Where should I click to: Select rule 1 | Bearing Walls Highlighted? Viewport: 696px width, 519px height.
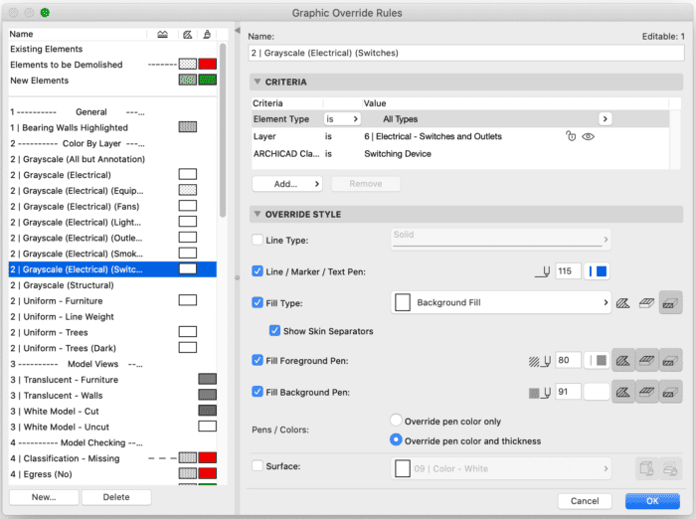(112, 128)
